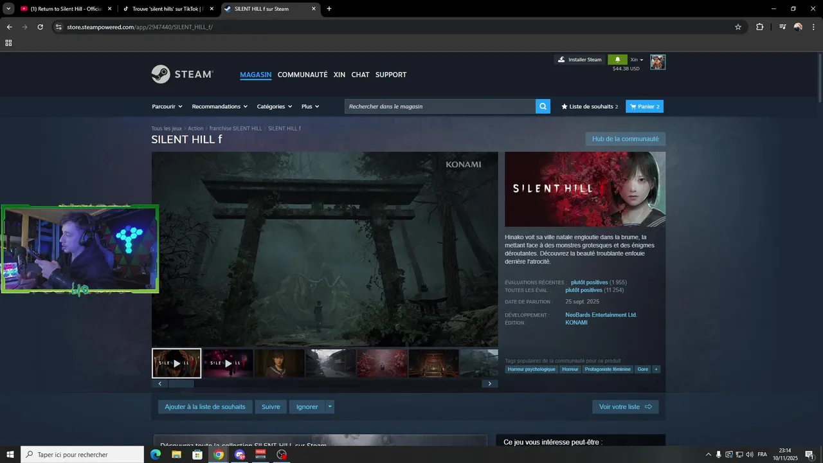823x463 pixels.
Task: Open a new browser tab
Action: tap(329, 9)
